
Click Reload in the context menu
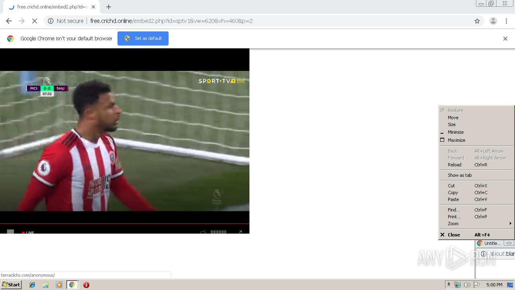(476, 165)
